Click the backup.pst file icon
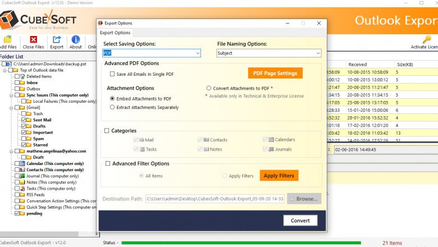Image resolution: width=438 pixels, height=247 pixels. (x=9, y=64)
